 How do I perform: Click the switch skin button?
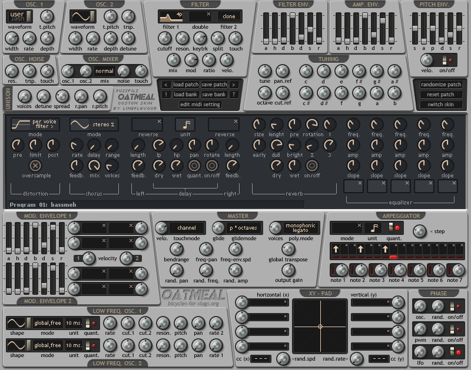[x=440, y=105]
